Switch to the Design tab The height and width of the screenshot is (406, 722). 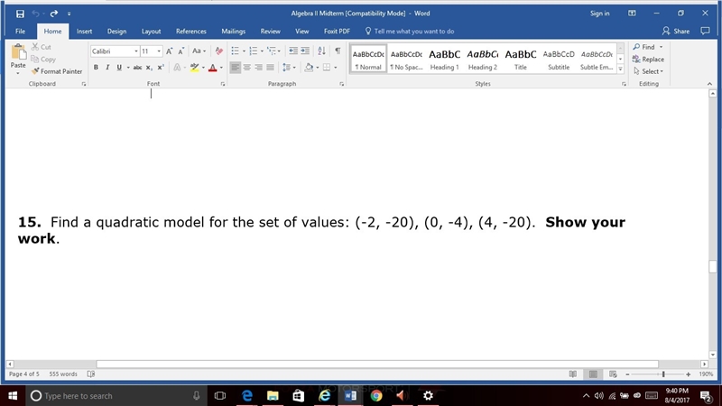tap(116, 32)
